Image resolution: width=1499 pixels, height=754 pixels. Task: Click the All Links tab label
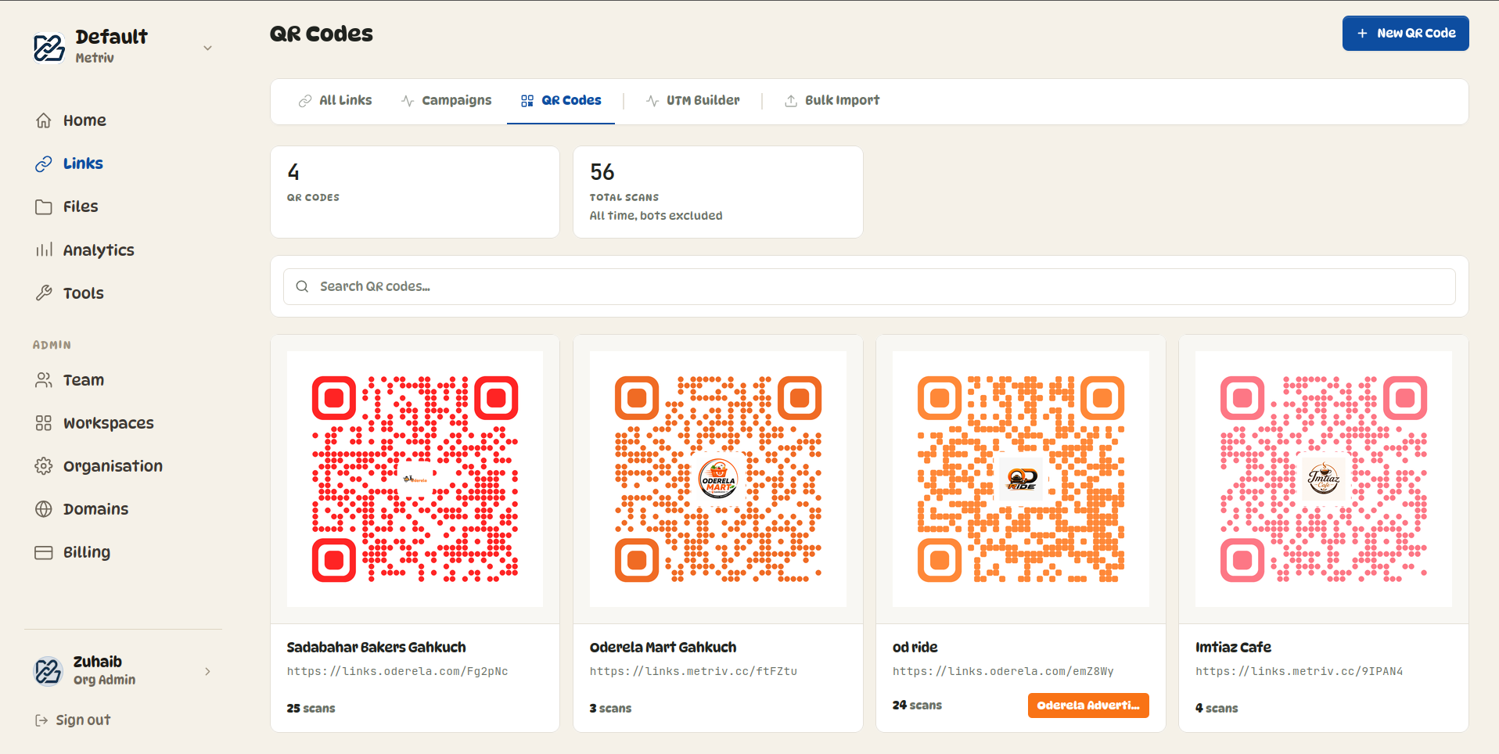(x=346, y=100)
